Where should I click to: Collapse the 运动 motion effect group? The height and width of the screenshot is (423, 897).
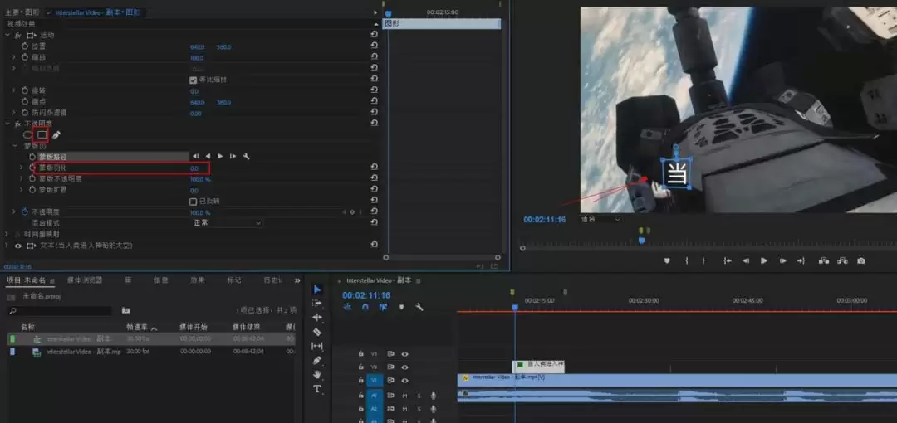point(7,36)
